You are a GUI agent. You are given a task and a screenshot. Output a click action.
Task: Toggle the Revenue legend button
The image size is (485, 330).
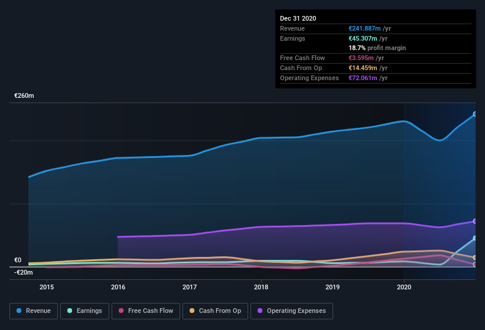tap(33, 311)
